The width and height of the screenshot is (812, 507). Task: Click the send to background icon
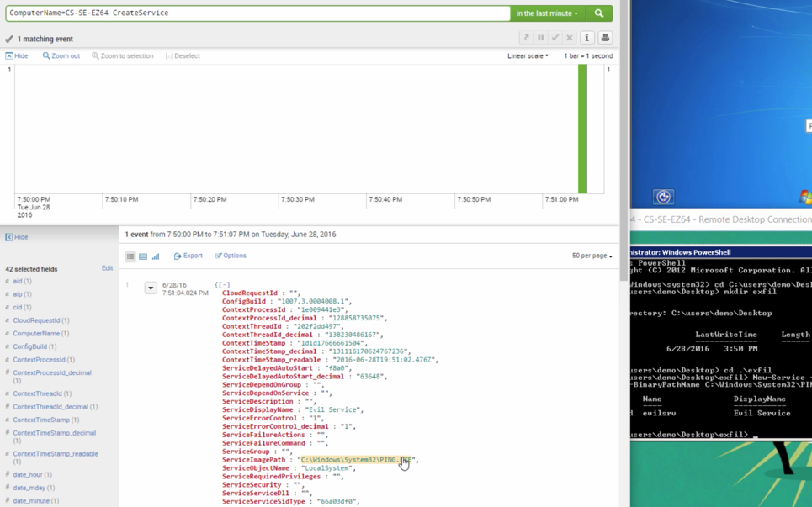click(x=526, y=38)
